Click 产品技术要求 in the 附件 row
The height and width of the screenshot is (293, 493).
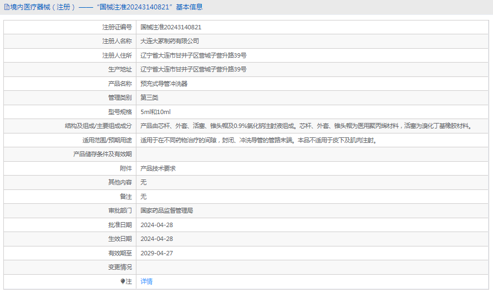pyautogui.click(x=158, y=168)
